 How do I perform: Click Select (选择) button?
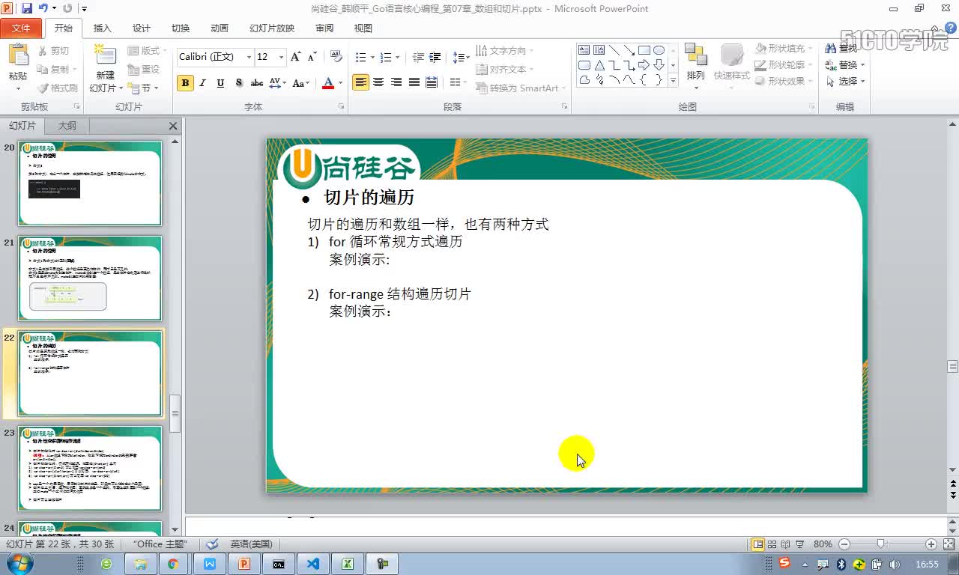845,81
